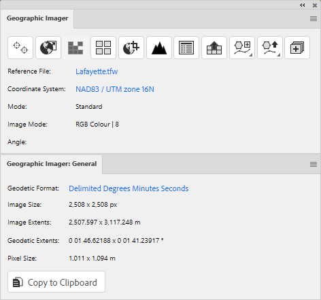Change Delimited Degrees Minutes Seconds format
Viewport: 321px width, 300px height.
[129, 188]
